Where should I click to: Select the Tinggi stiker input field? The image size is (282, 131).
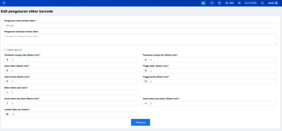(x=212, y=71)
